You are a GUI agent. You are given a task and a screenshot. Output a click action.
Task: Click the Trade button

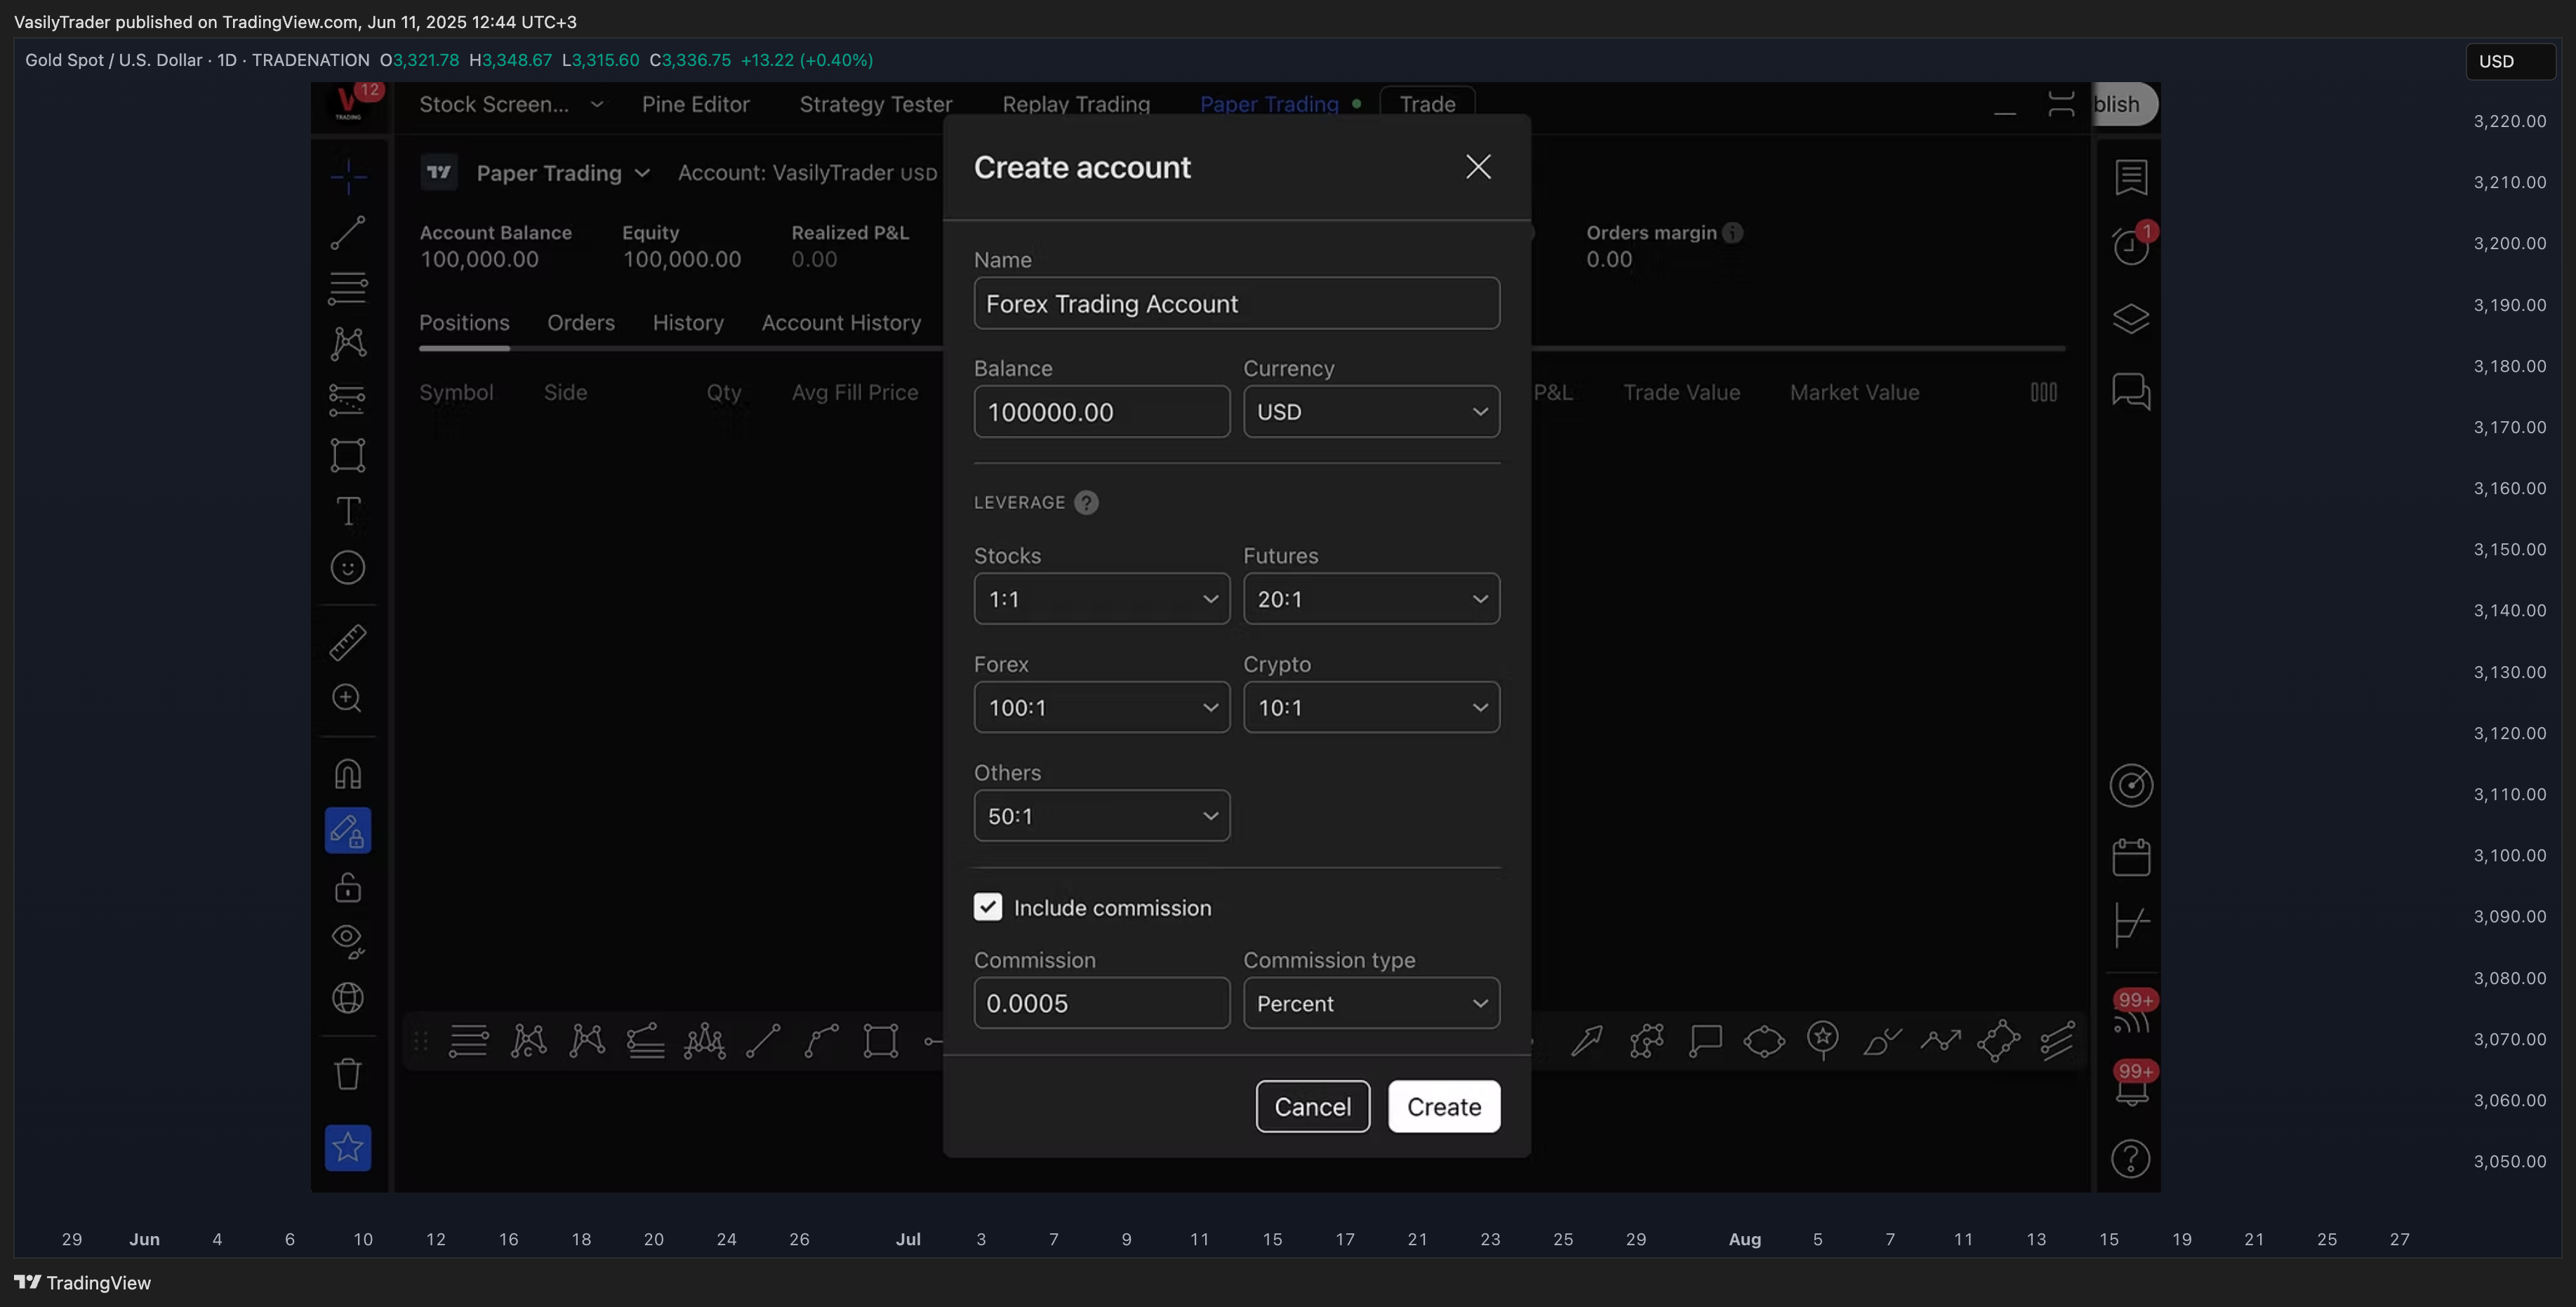tap(1427, 104)
